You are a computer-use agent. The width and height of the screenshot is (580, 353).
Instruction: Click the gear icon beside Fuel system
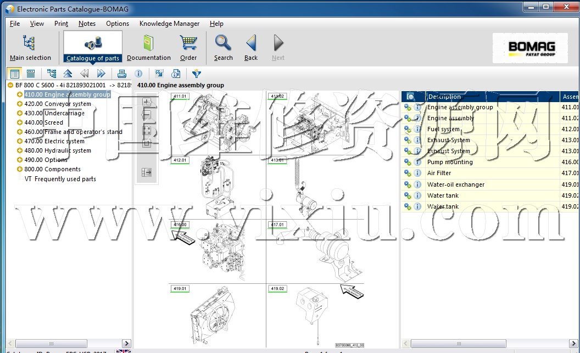point(408,130)
